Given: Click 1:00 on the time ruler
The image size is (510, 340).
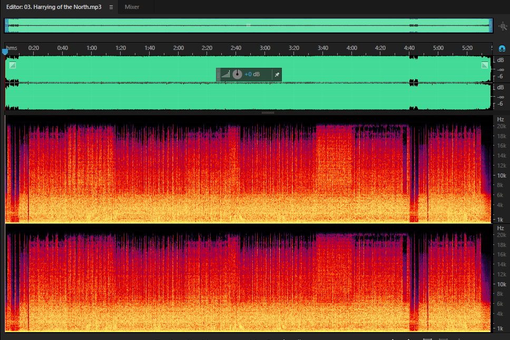Looking at the screenshot, I should (x=92, y=48).
